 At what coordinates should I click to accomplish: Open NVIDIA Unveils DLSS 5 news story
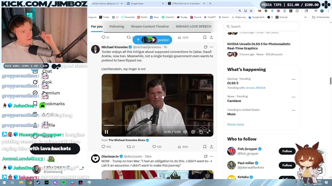pyautogui.click(x=259, y=46)
